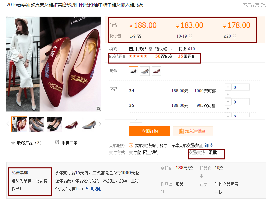Select the black shoe color swatch

point(133,71)
